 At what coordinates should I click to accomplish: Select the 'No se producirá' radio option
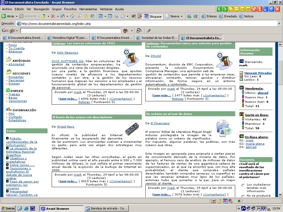(x=243, y=196)
